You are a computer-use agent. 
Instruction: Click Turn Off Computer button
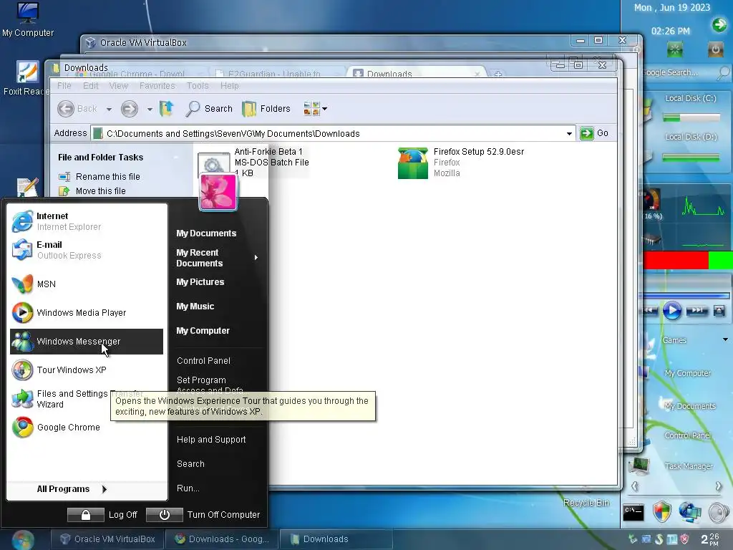(203, 515)
